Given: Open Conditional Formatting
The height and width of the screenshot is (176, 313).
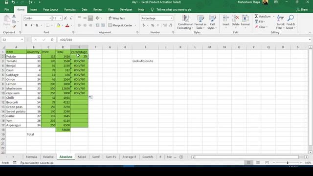Looking at the screenshot, I should [x=185, y=22].
